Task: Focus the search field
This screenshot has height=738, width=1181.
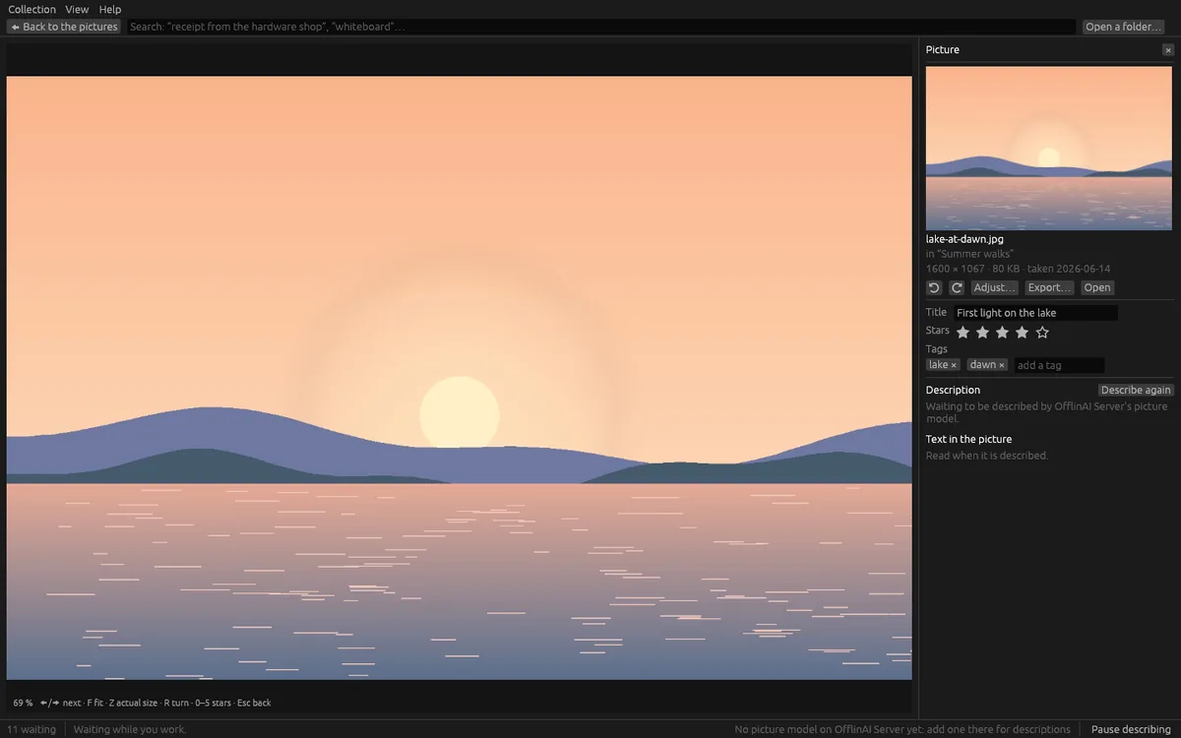Action: coord(600,27)
